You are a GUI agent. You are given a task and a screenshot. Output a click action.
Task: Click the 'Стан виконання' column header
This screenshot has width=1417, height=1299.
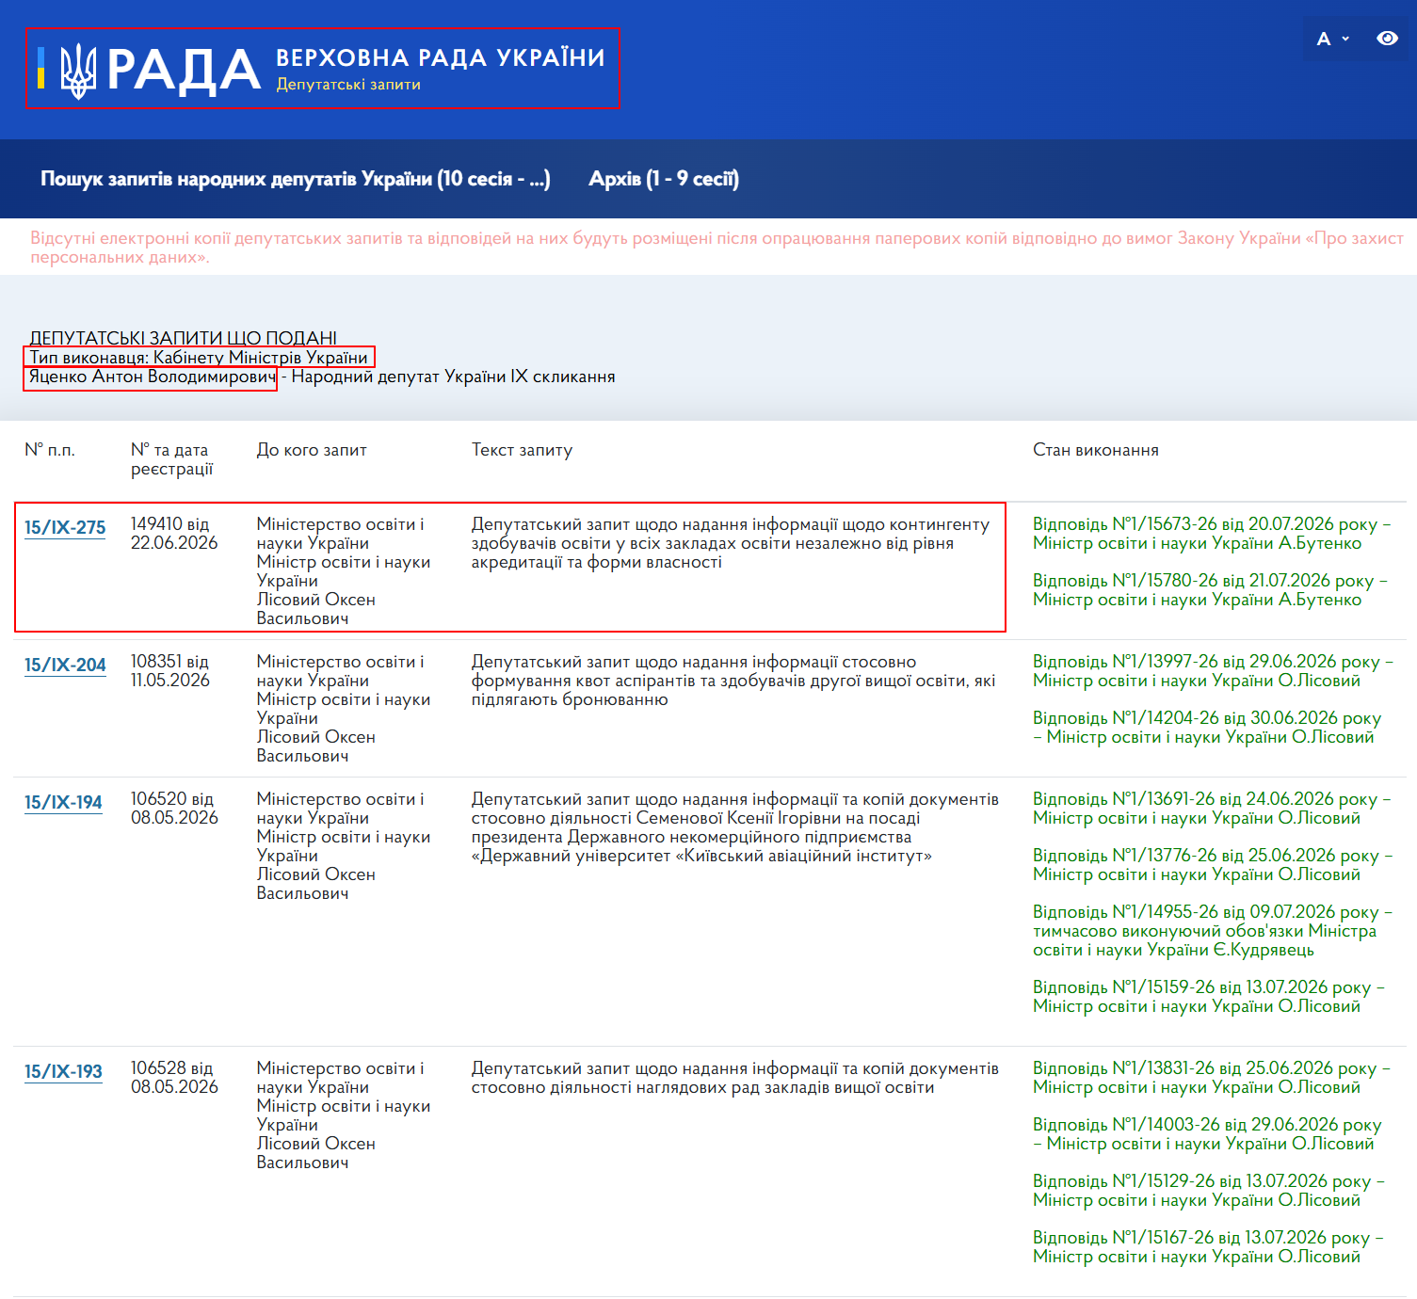pos(1096,450)
